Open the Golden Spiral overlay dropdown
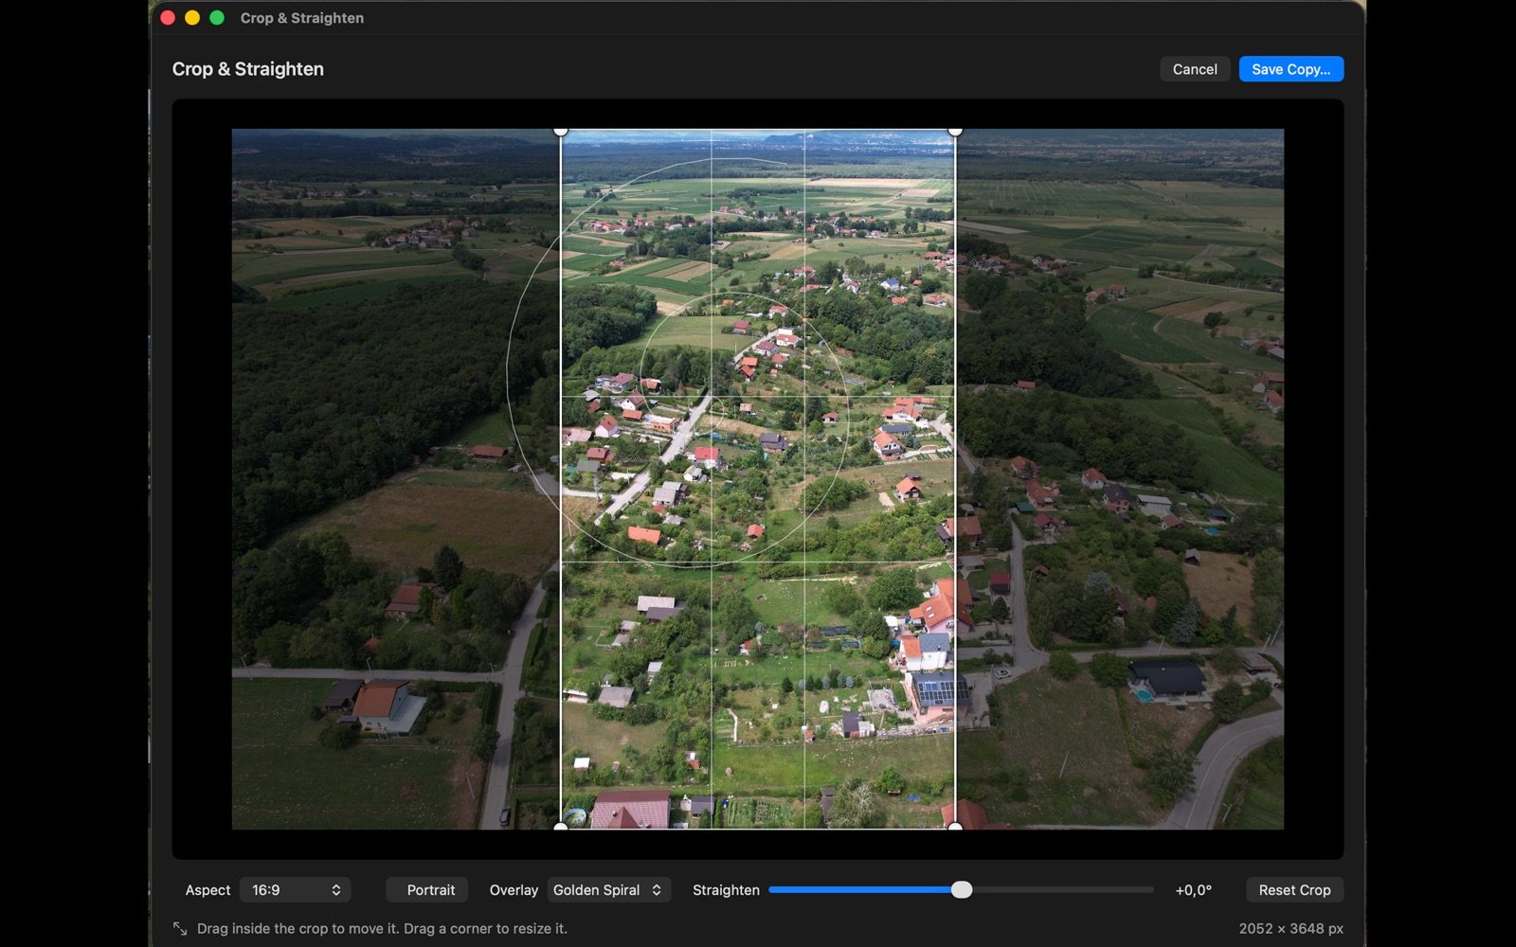 coord(609,890)
